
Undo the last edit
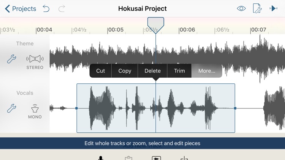pyautogui.click(x=46, y=8)
